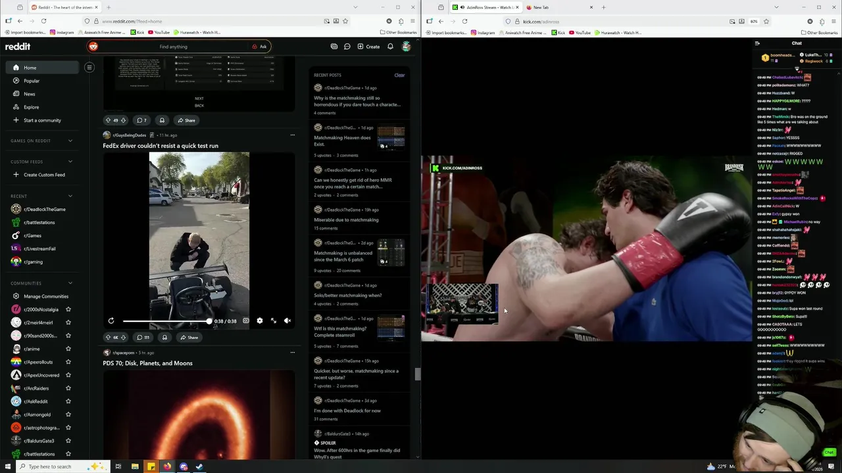Screen dimensions: 842x473
Task: Downvote the FedEx driver post
Action: point(123,337)
